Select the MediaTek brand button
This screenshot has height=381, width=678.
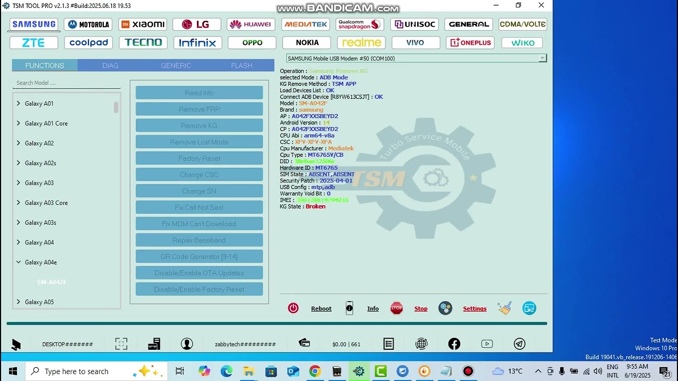coord(306,24)
